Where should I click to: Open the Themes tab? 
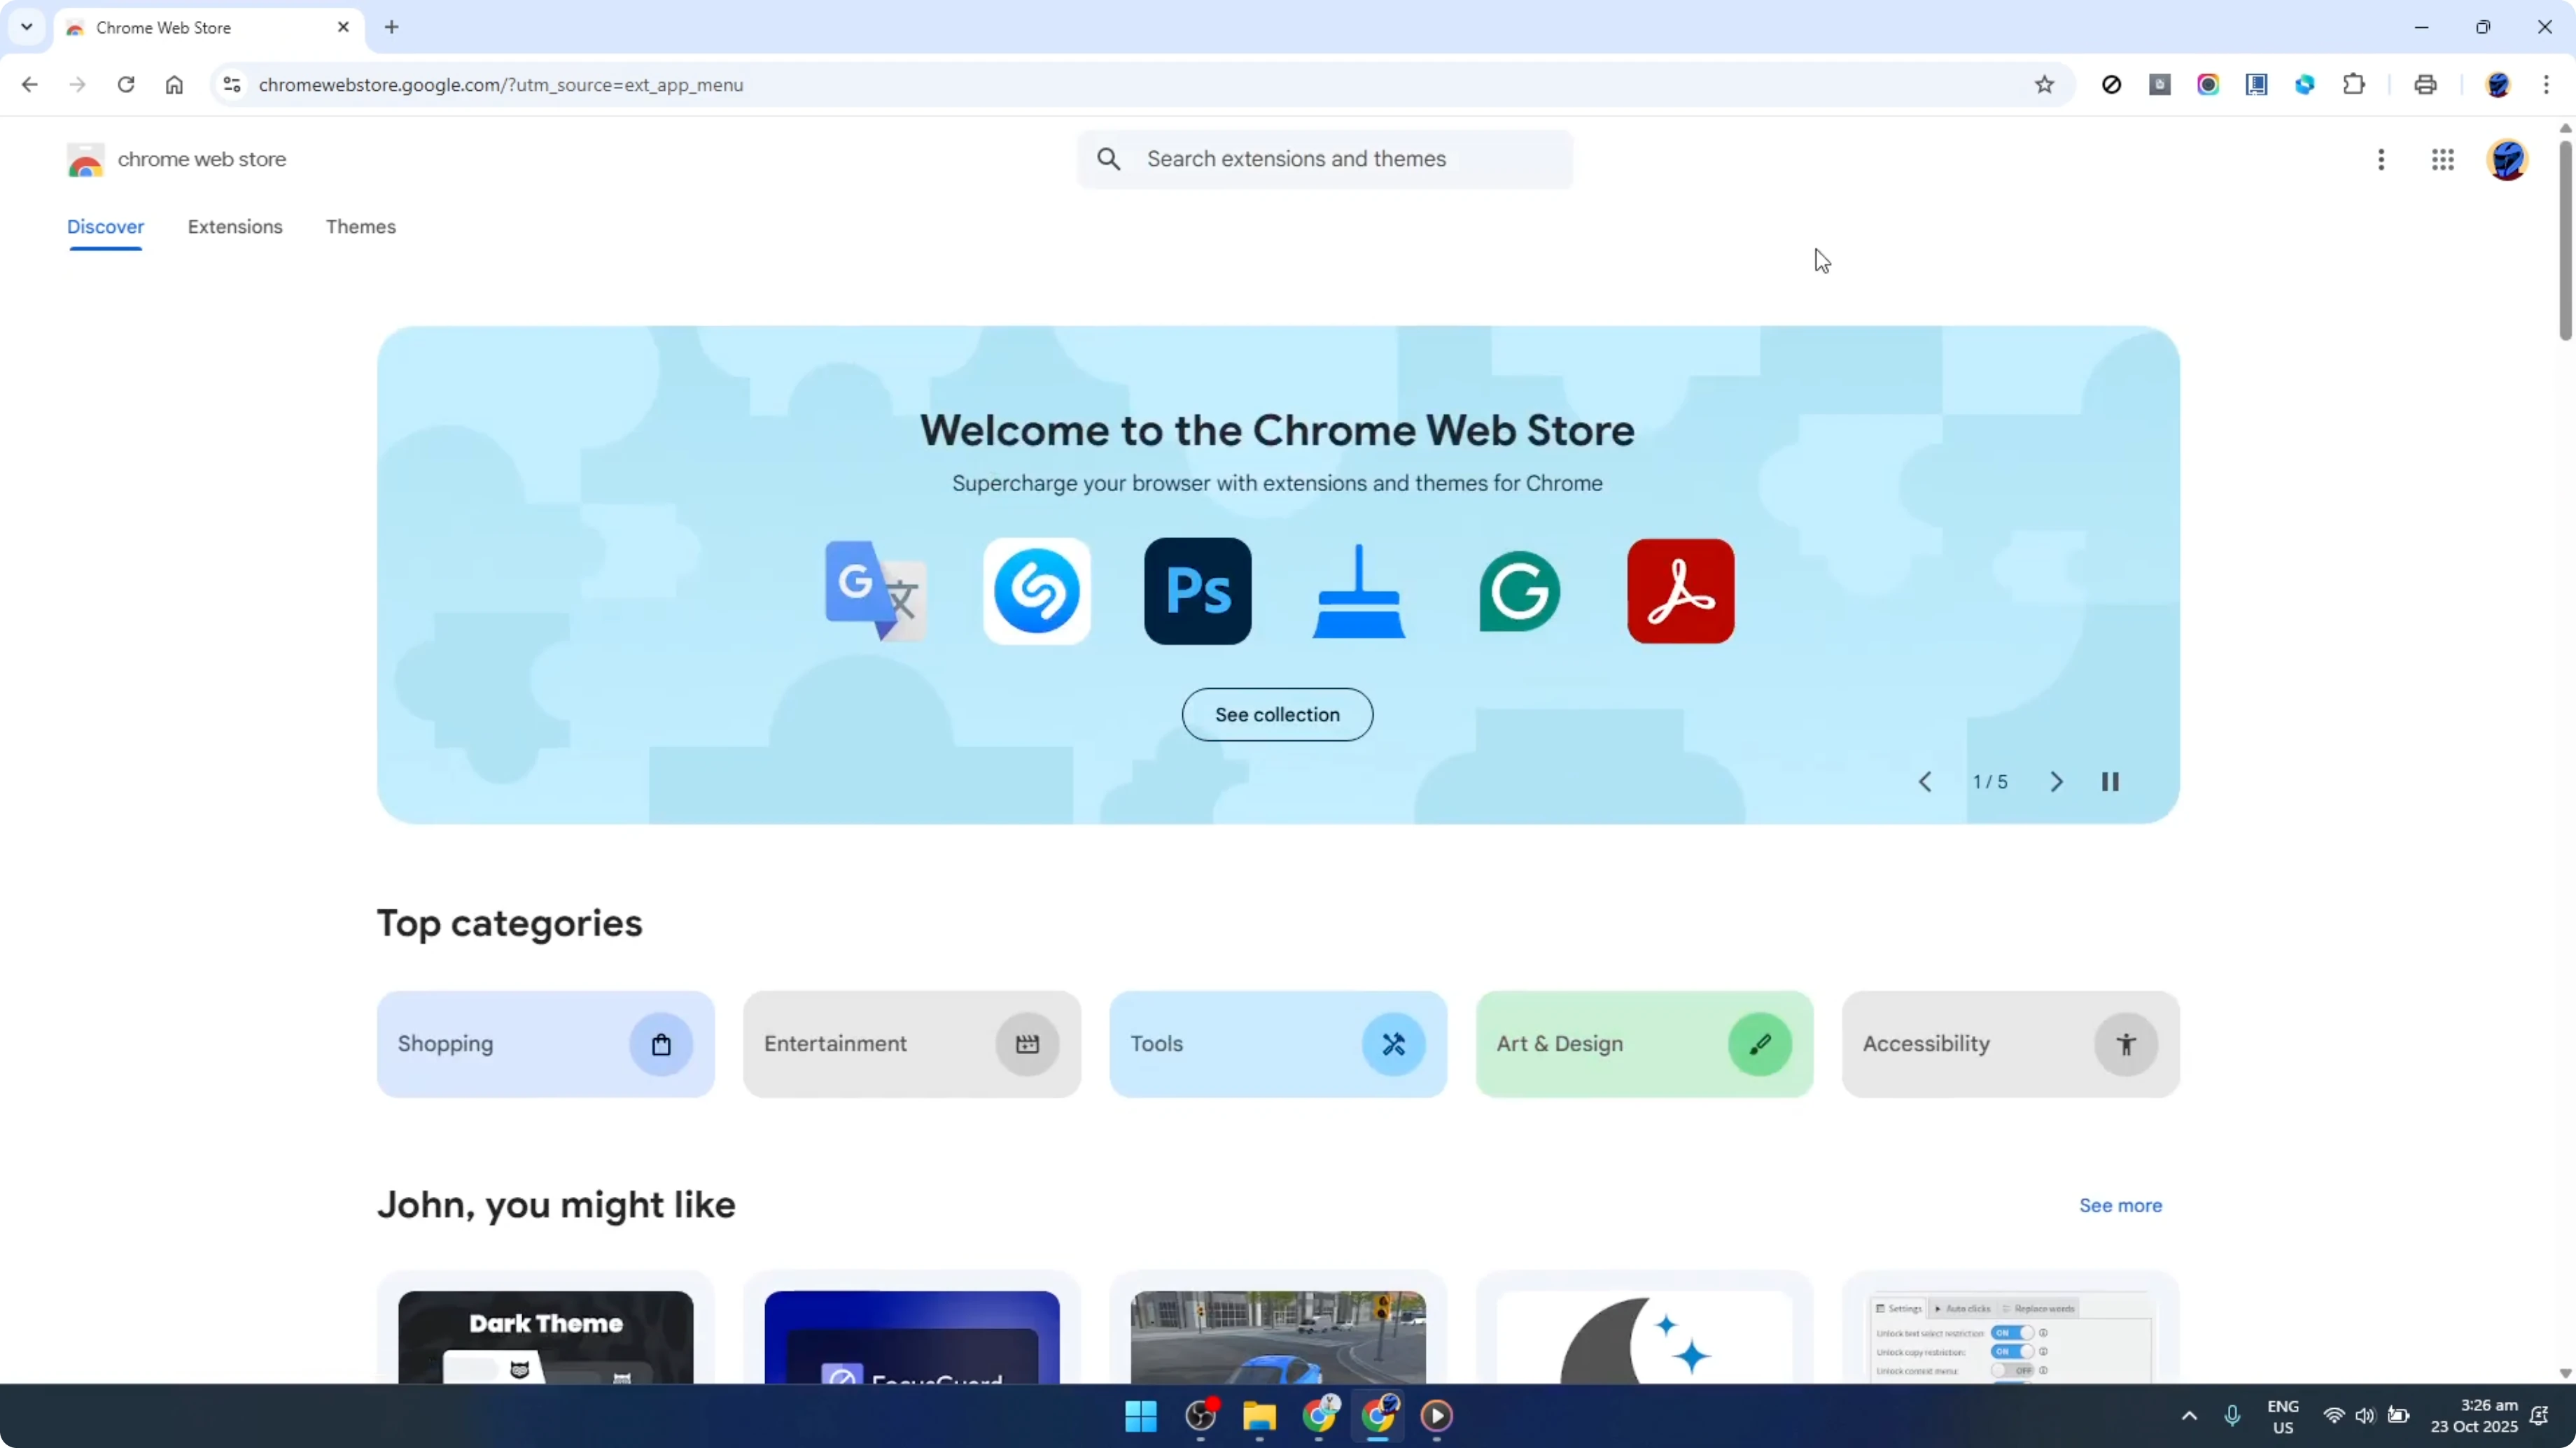coord(361,227)
